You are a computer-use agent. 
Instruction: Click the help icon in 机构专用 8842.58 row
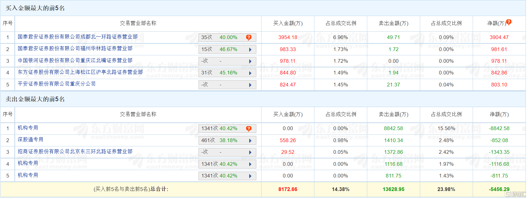[x=249, y=129]
